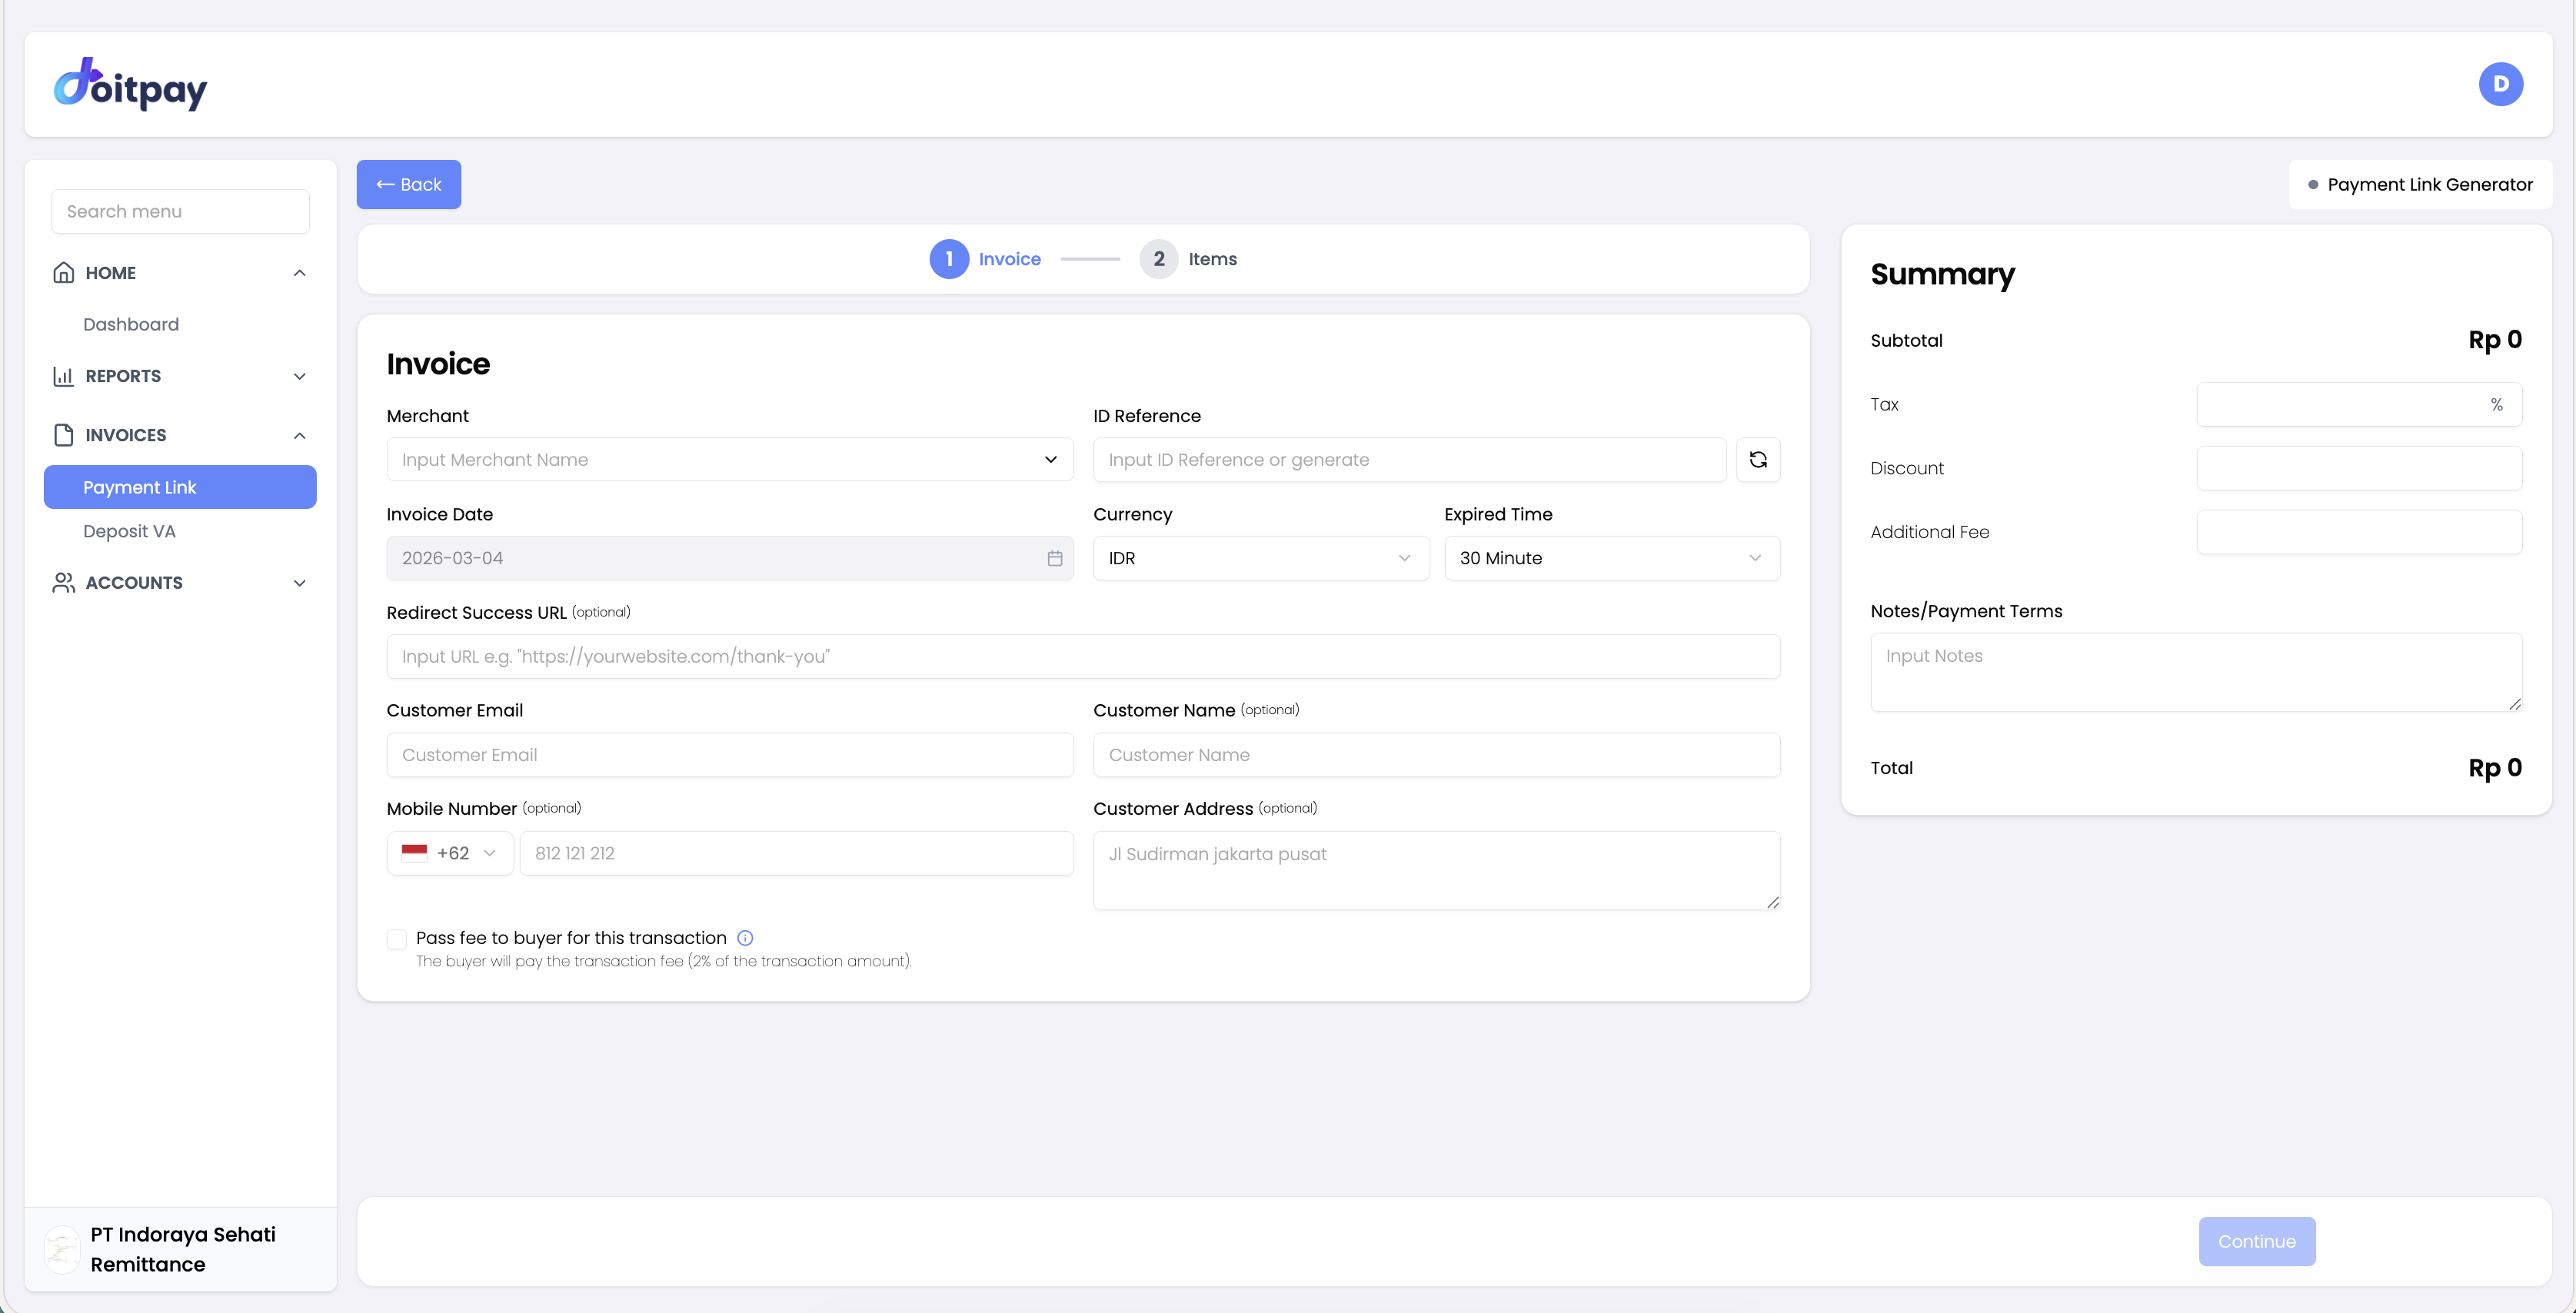Click the Total Rp 0 value
Viewport: 2576px width, 1313px height.
click(2494, 768)
